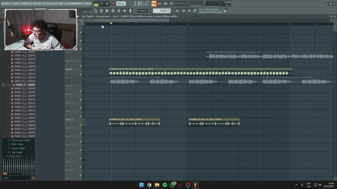This screenshot has width=337, height=189.
Task: Play the browser sample preview button
Action: point(5,174)
